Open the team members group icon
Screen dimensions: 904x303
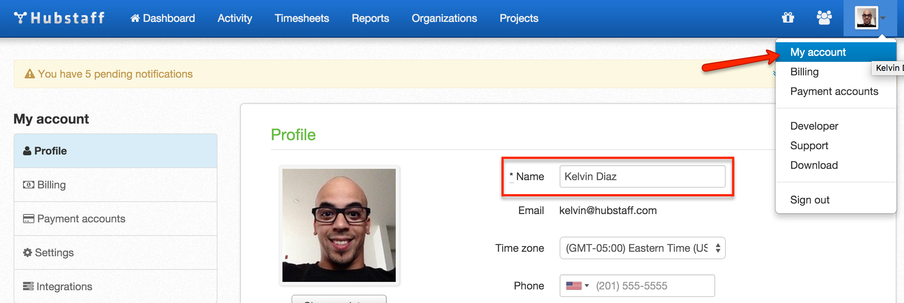[x=824, y=18]
